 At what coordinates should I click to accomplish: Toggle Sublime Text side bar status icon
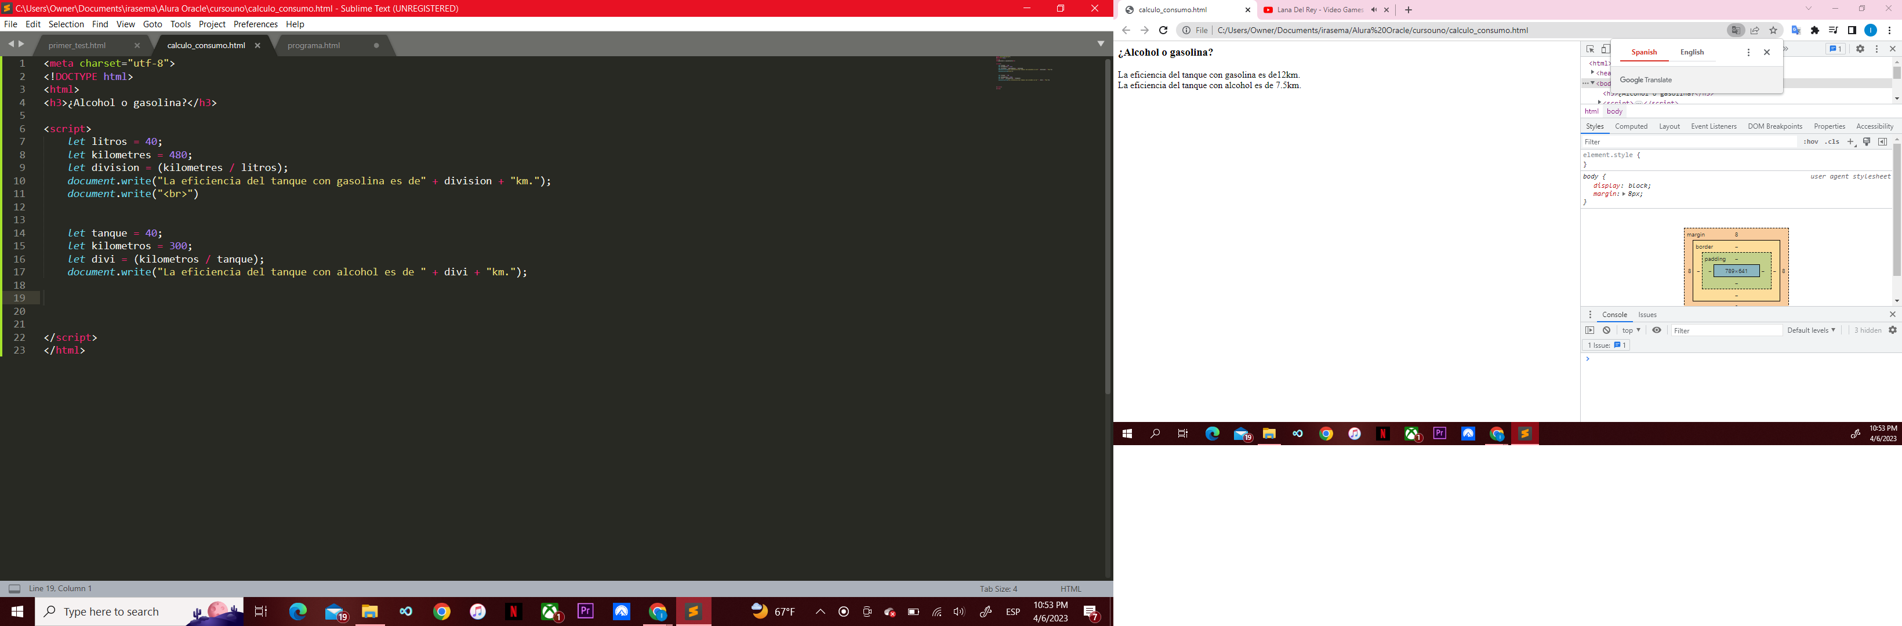pyautogui.click(x=14, y=588)
